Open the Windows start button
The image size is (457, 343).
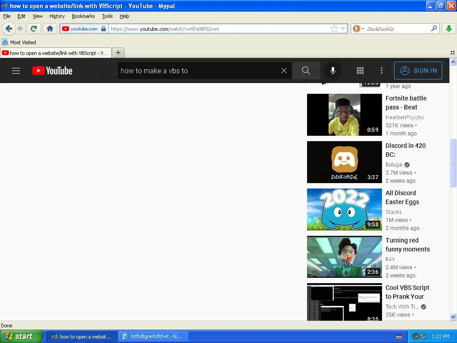pyautogui.click(x=21, y=336)
